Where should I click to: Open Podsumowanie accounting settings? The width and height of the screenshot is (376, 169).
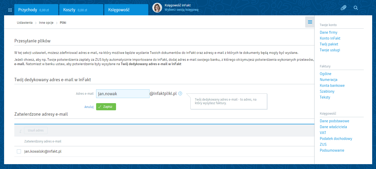[332, 150]
